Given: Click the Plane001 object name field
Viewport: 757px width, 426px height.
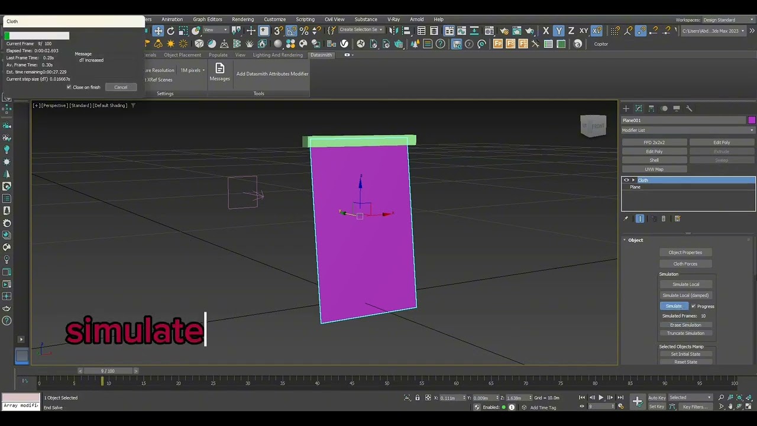Looking at the screenshot, I should click(683, 120).
